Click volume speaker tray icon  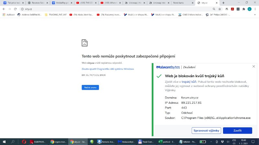pos(228,142)
